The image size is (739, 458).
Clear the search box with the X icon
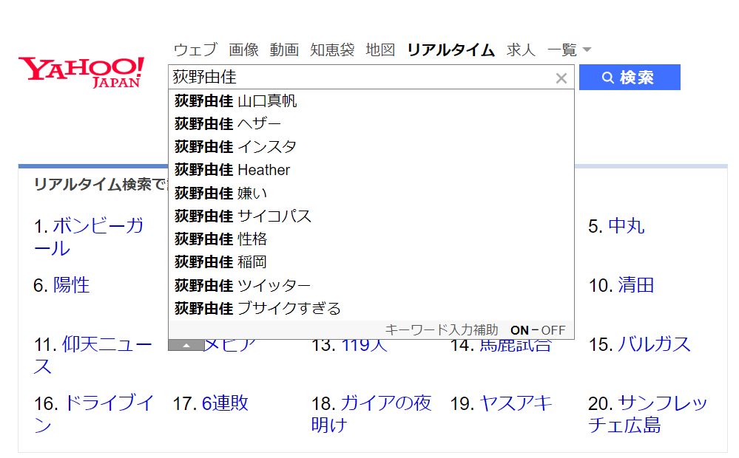tap(561, 78)
